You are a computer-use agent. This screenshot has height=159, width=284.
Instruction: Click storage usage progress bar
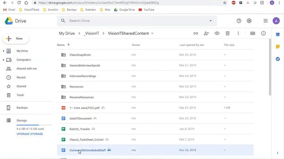point(34,125)
